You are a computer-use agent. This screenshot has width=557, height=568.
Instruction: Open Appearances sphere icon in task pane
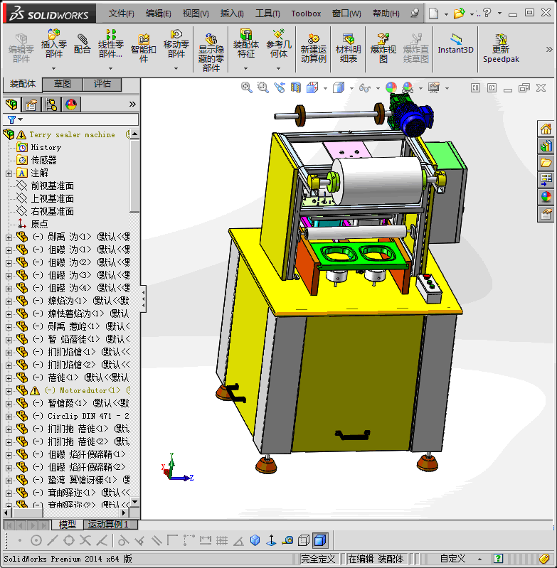click(546, 197)
